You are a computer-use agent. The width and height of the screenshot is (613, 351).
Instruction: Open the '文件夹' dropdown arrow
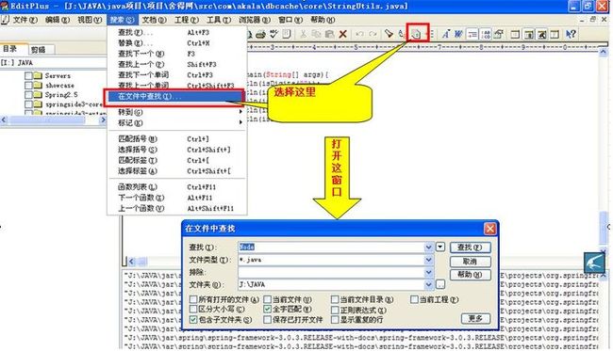pyautogui.click(x=428, y=284)
